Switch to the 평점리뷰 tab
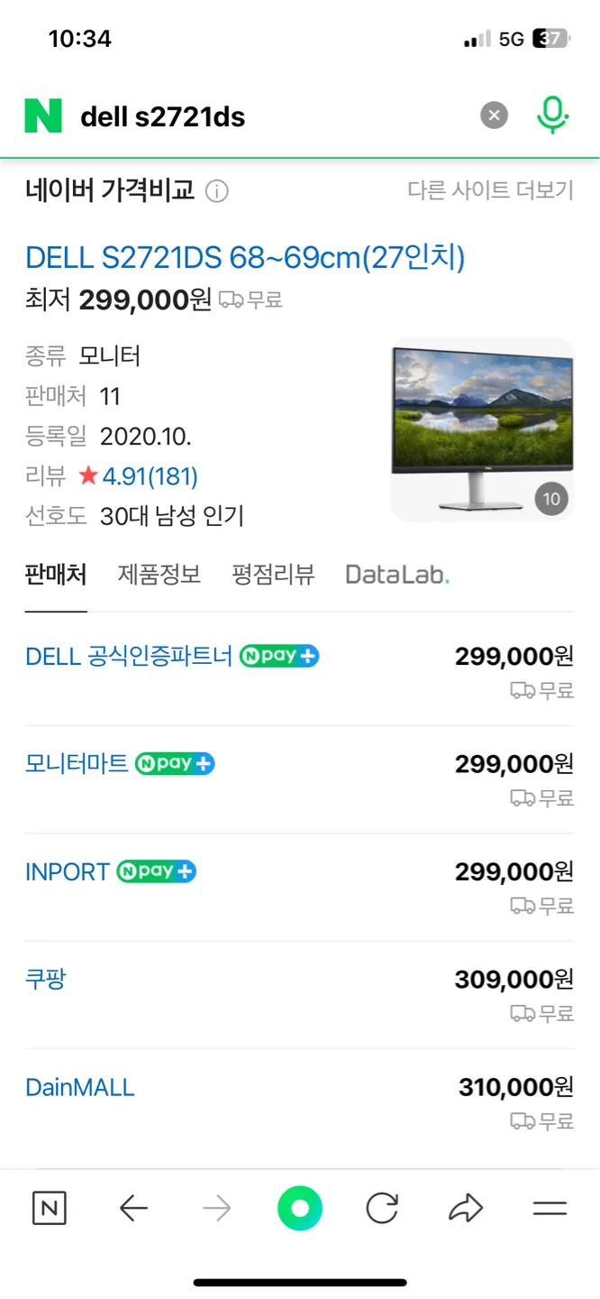Viewport: 600px width, 1299px height. [x=273, y=575]
